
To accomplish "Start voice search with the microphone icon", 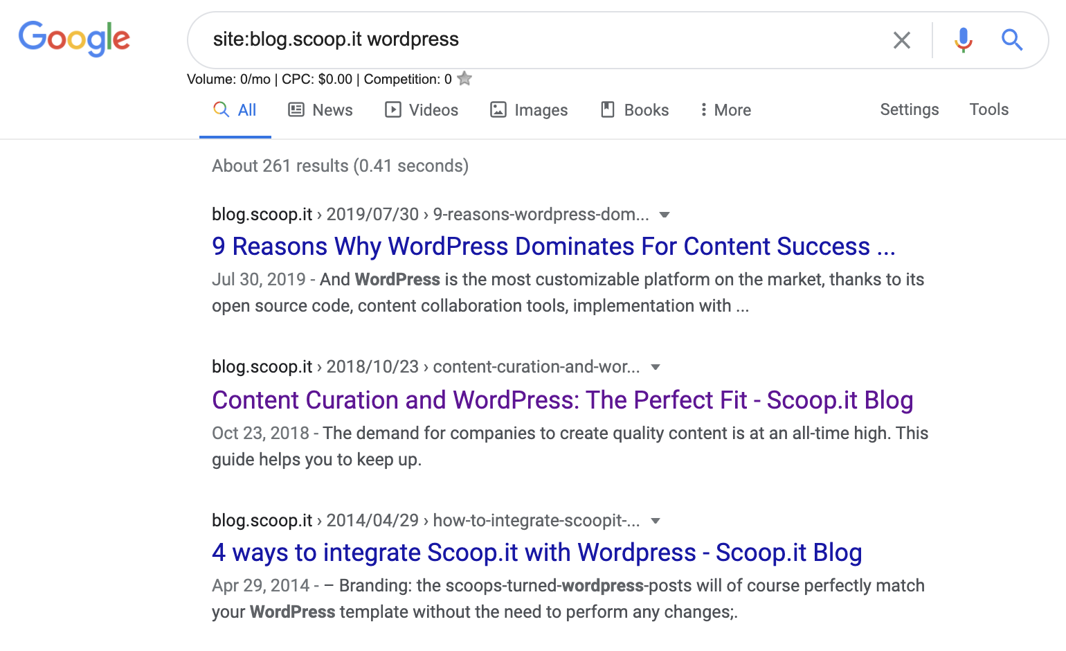I will (x=963, y=40).
